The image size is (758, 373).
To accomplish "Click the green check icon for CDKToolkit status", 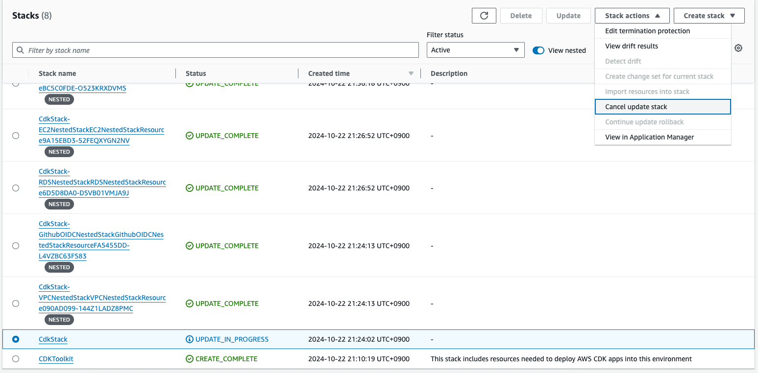I will tap(190, 359).
